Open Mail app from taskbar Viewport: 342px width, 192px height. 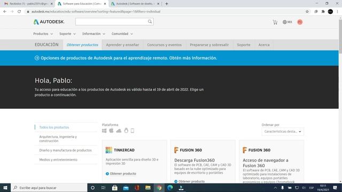[126, 188]
